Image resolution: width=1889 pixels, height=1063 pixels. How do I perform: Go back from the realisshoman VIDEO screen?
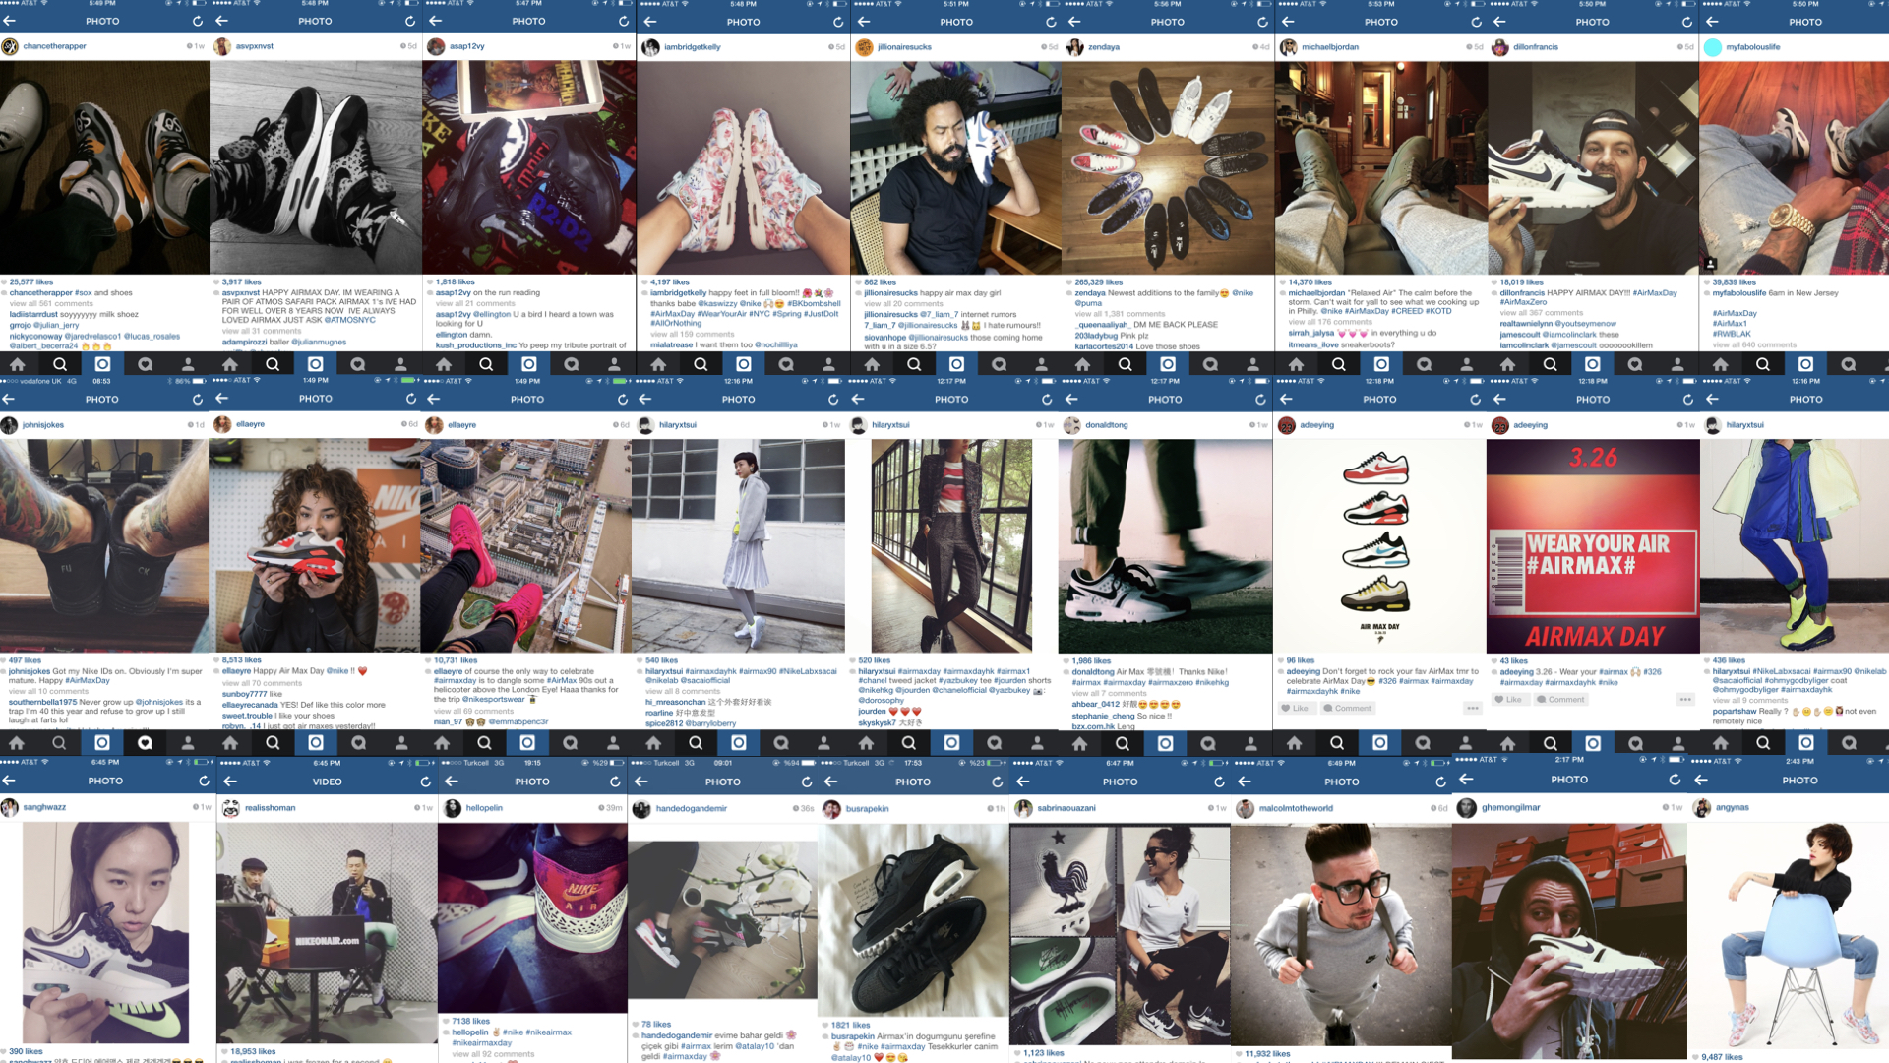231,782
